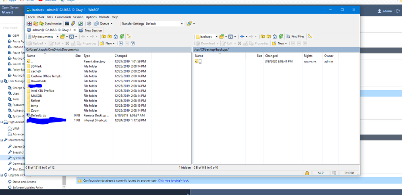402x195 pixels.
Task: Click the local panel filter icon
Action: (x=72, y=36)
